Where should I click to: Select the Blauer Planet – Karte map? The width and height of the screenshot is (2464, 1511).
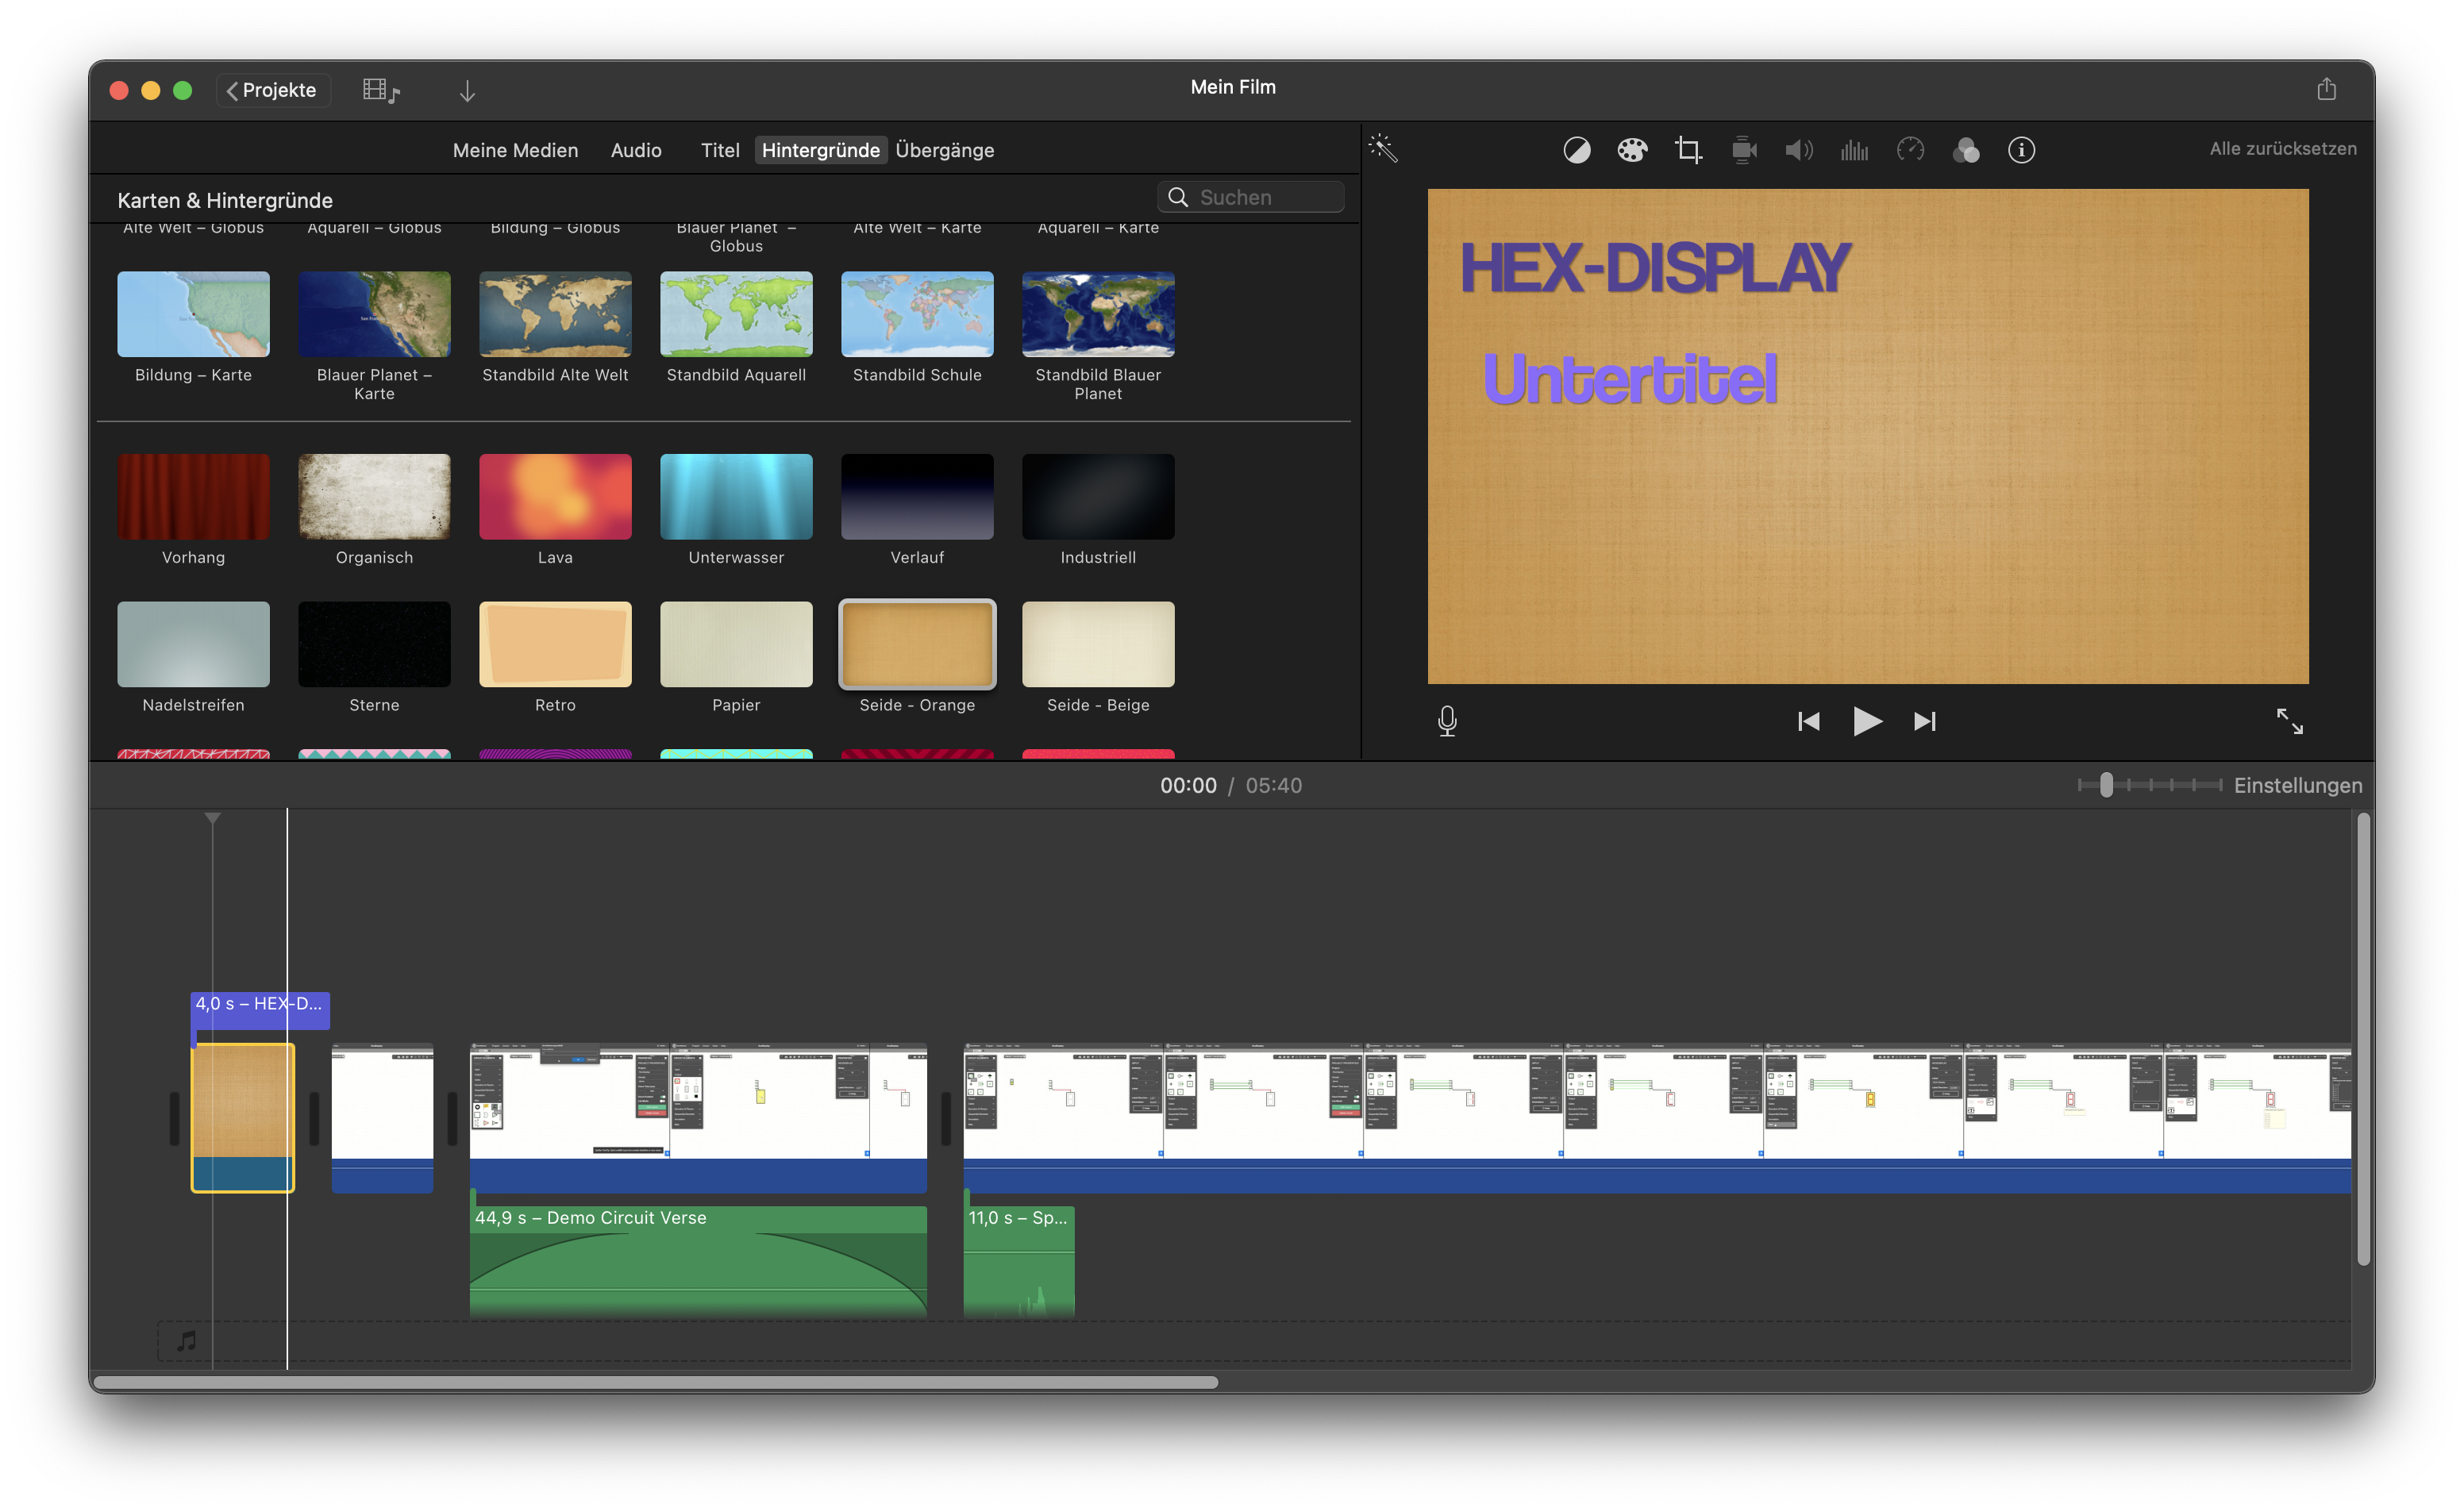click(374, 314)
